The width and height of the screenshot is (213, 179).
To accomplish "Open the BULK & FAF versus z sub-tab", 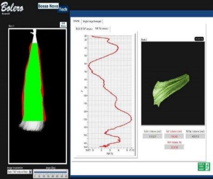I will point(84,29).
